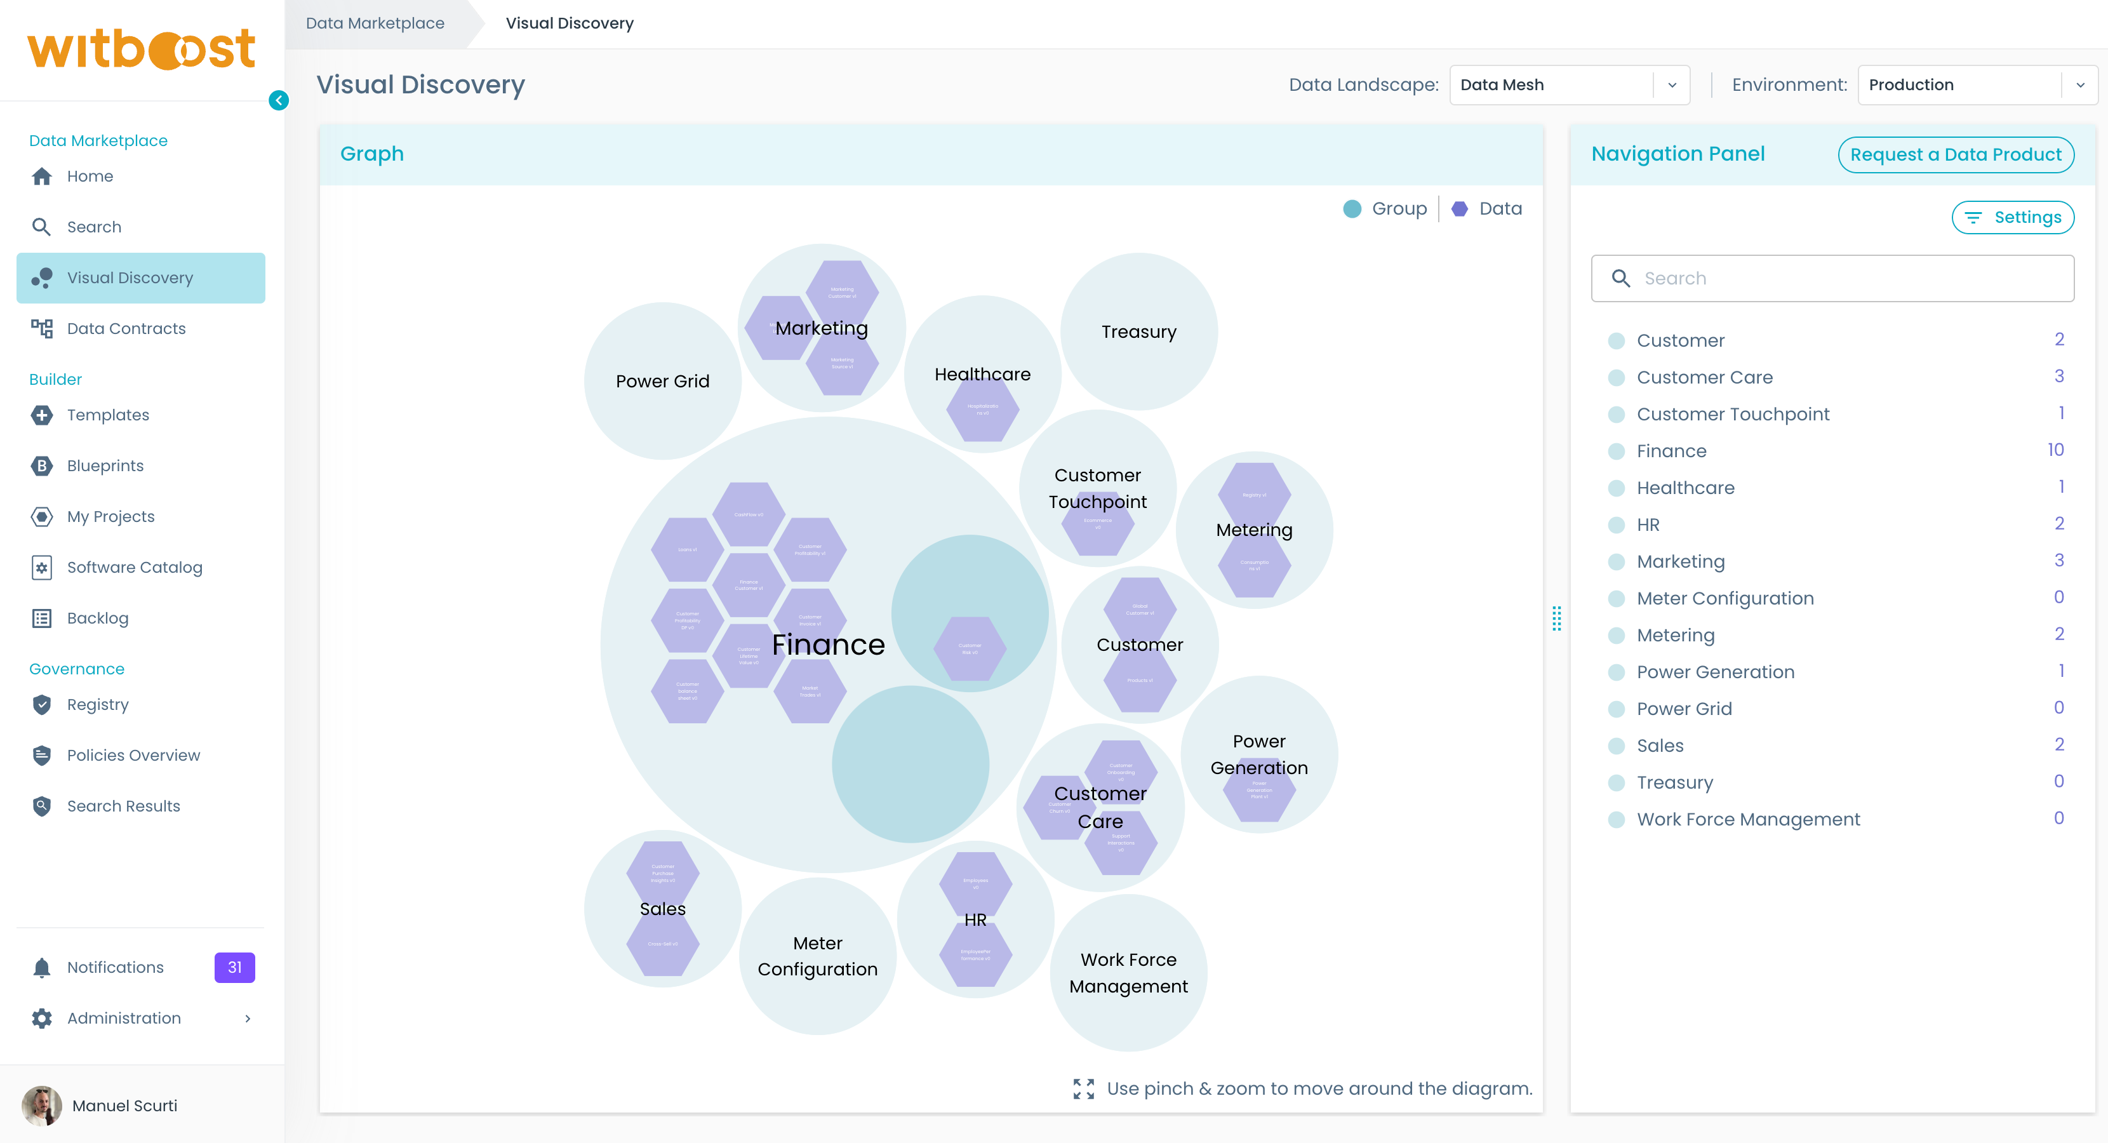Click Request a Data Product button
This screenshot has height=1143, width=2108.
click(1955, 155)
